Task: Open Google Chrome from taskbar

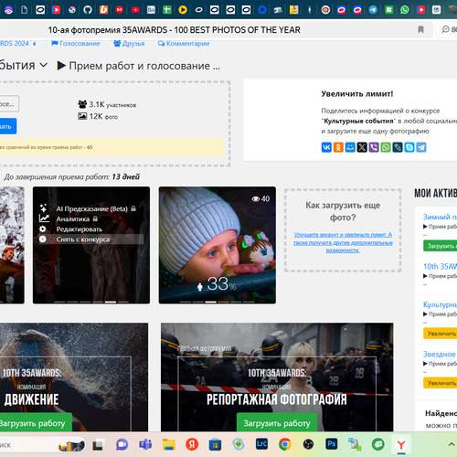Action: point(285,444)
